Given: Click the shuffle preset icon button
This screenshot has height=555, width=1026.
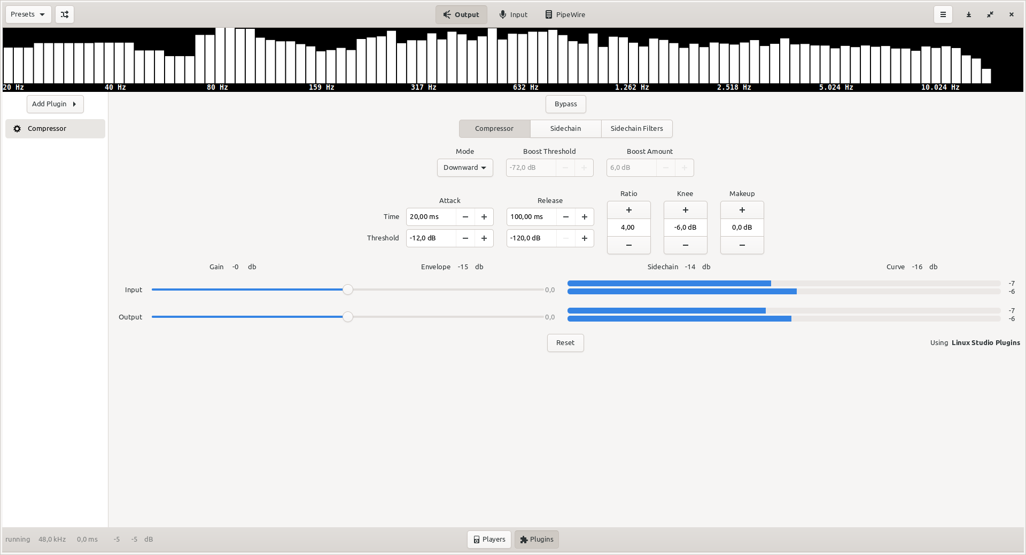Looking at the screenshot, I should click(65, 14).
